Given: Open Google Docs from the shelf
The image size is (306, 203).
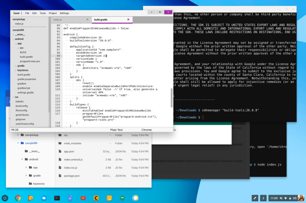Looking at the screenshot, I should click(70, 198).
